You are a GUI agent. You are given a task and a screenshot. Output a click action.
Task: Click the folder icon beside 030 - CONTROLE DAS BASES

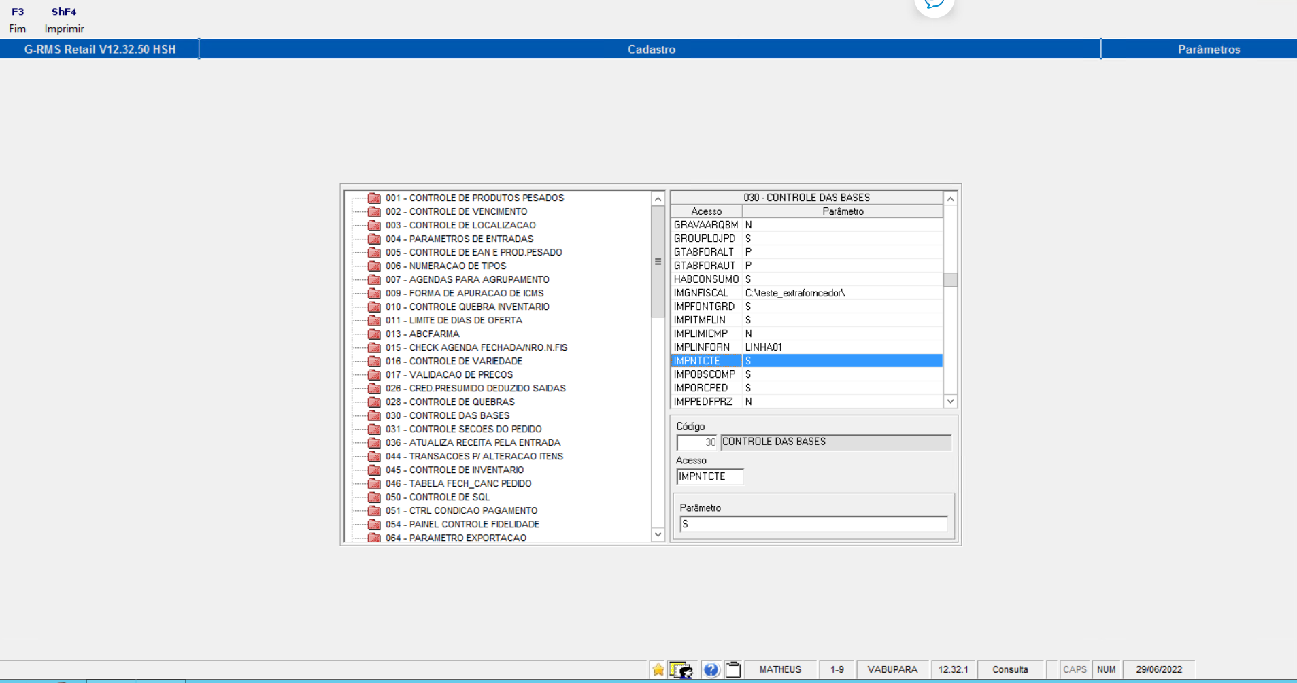click(x=373, y=415)
